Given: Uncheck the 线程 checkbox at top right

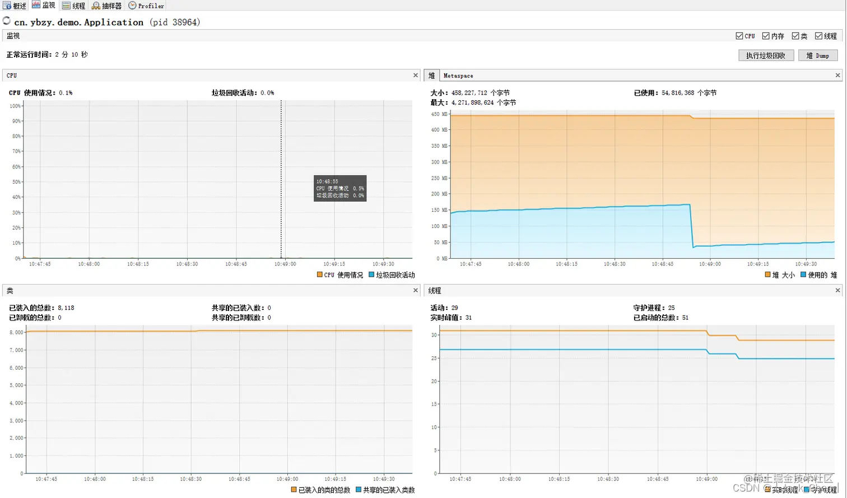Looking at the screenshot, I should click(818, 36).
